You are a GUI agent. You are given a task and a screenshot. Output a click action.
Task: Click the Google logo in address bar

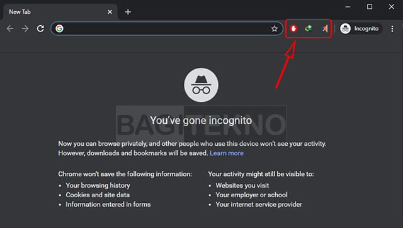(x=59, y=28)
